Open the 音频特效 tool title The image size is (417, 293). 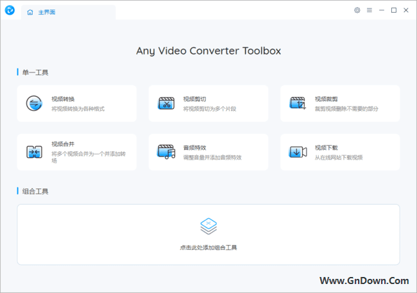pos(194,148)
